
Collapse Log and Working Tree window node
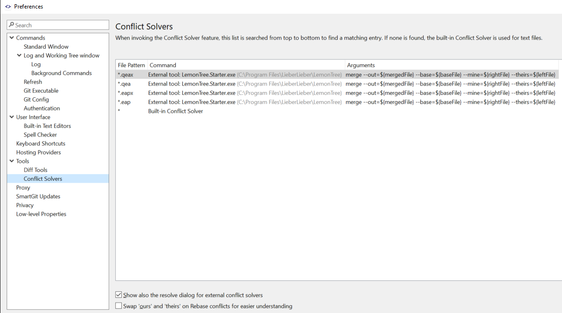[x=19, y=55]
